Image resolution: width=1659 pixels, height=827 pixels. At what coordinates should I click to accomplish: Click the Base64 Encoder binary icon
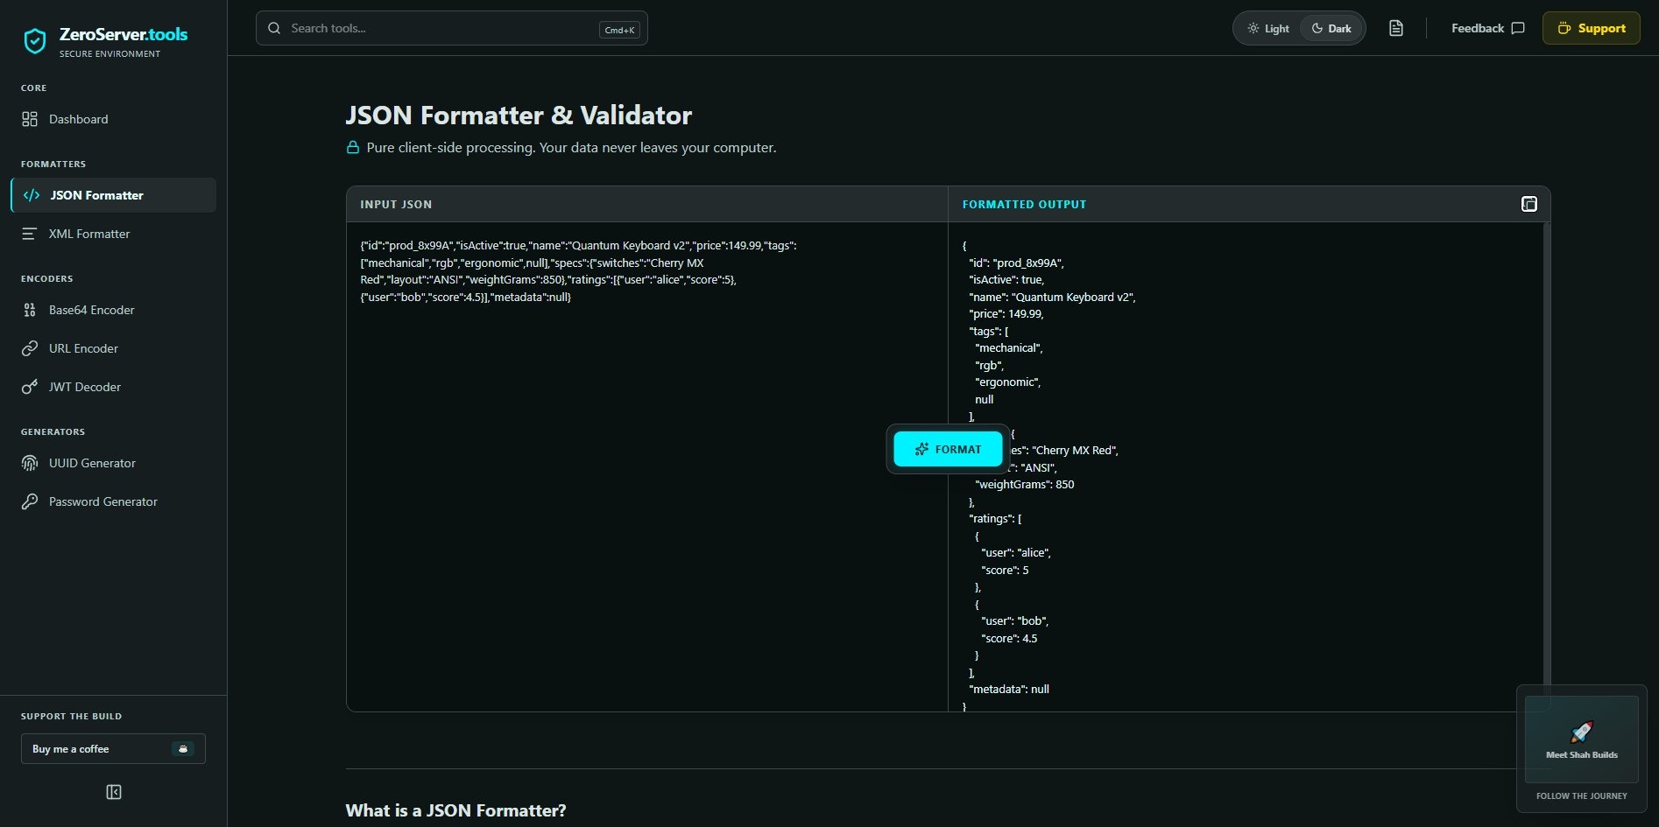pyautogui.click(x=30, y=310)
